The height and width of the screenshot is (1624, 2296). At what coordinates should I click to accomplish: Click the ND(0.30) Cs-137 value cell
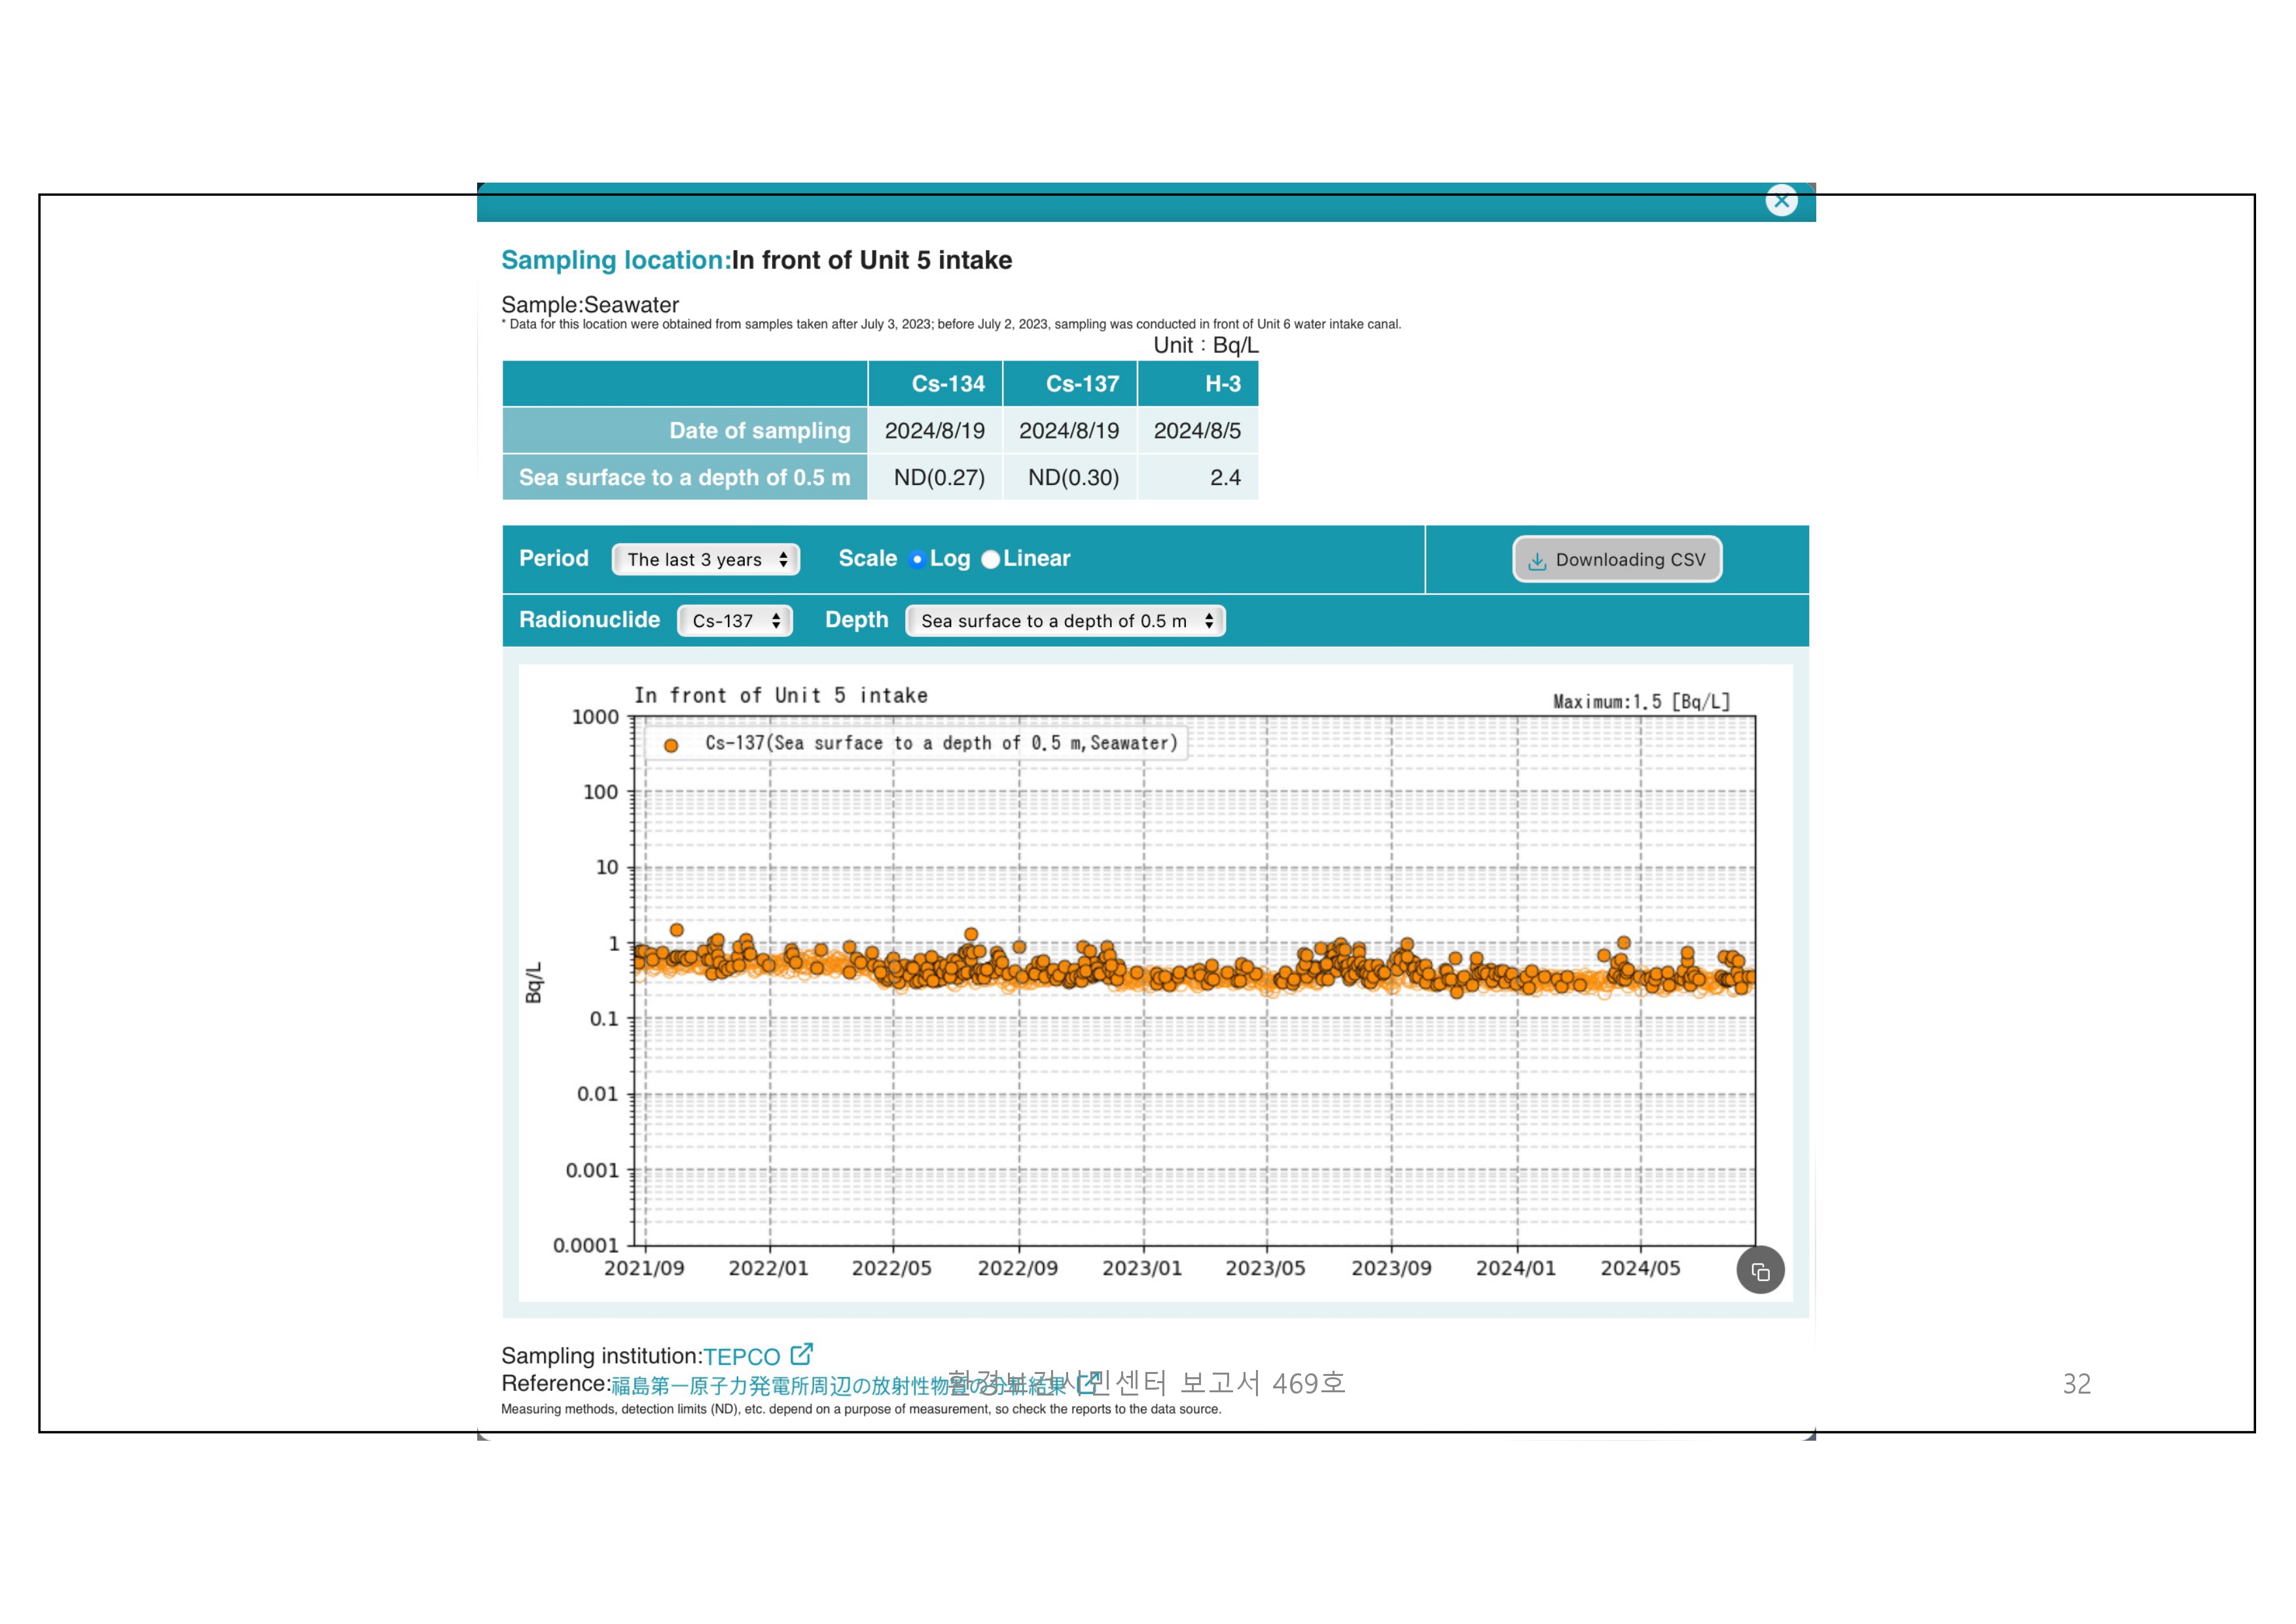(x=1070, y=477)
